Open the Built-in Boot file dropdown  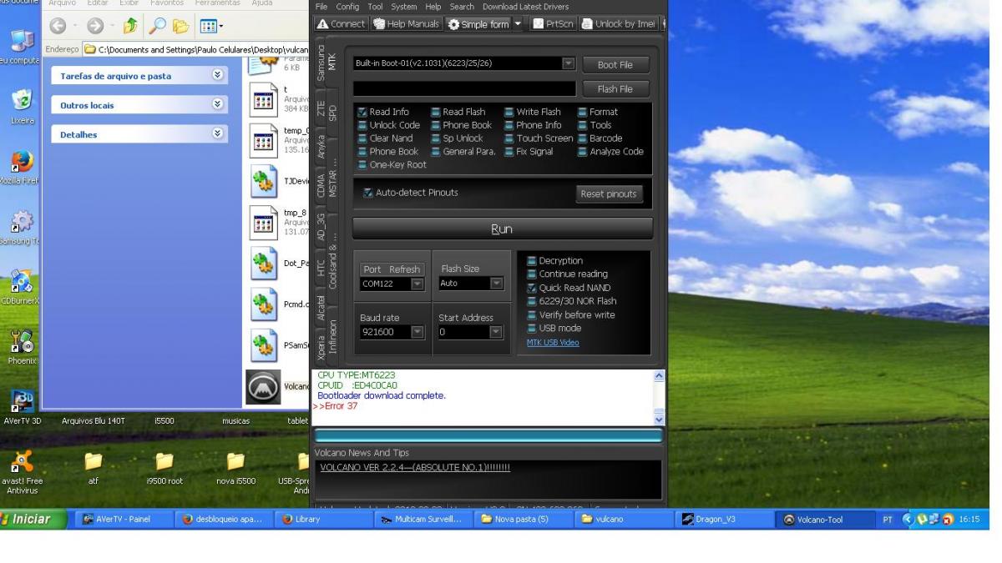[569, 63]
